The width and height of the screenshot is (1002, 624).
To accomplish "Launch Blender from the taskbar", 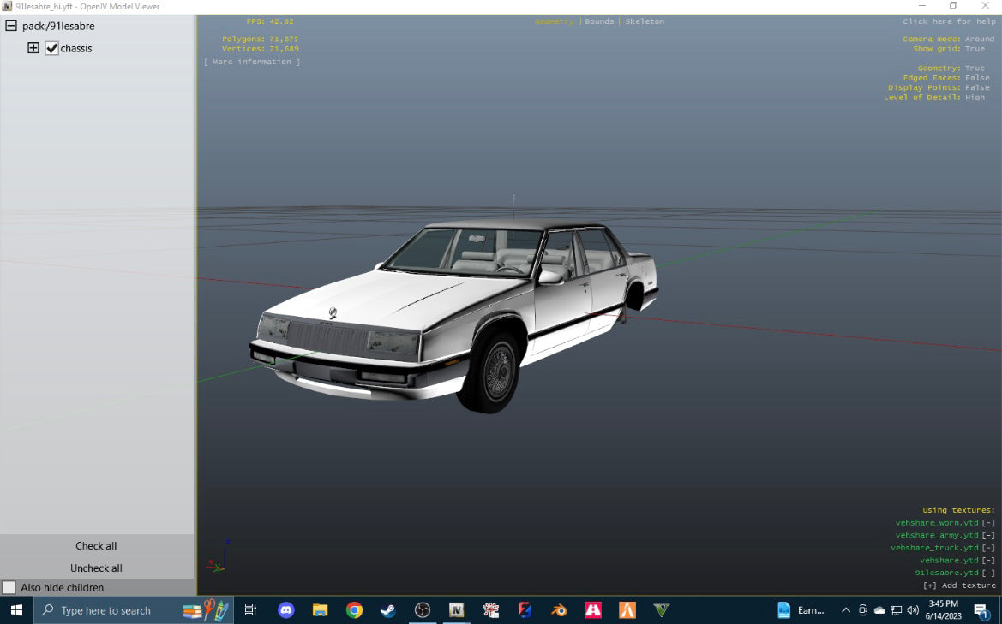I will point(559,610).
